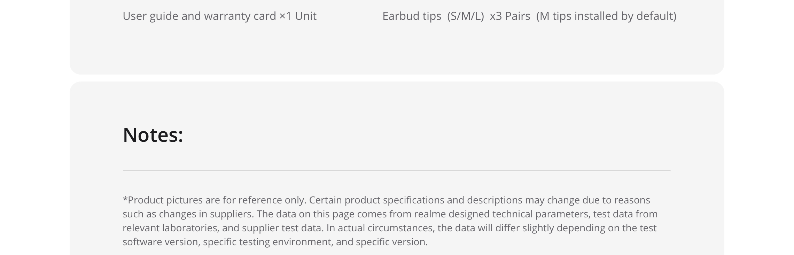Click the 'Notes:' heading

pos(153,134)
